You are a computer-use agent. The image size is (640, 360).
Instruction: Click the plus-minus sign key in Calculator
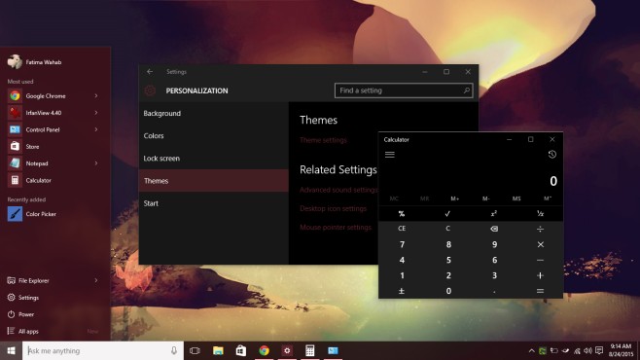pos(402,291)
